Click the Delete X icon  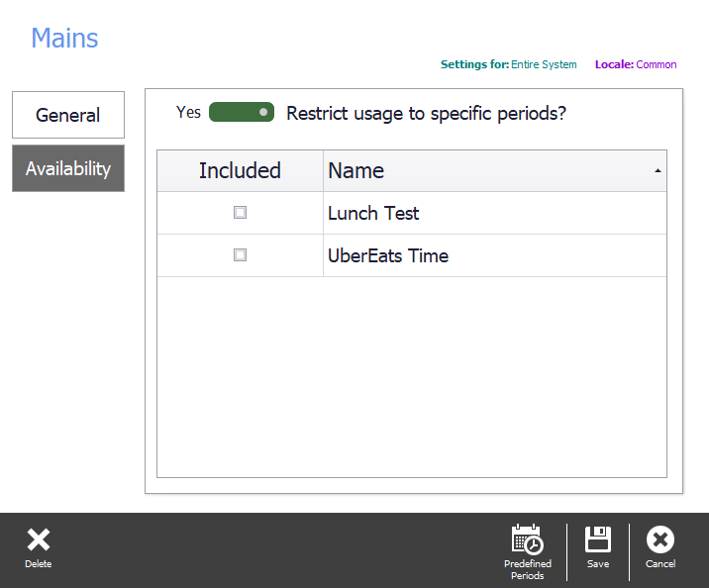[x=39, y=539]
